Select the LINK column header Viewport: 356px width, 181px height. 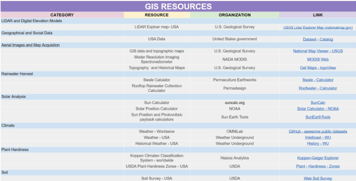pyautogui.click(x=318, y=15)
